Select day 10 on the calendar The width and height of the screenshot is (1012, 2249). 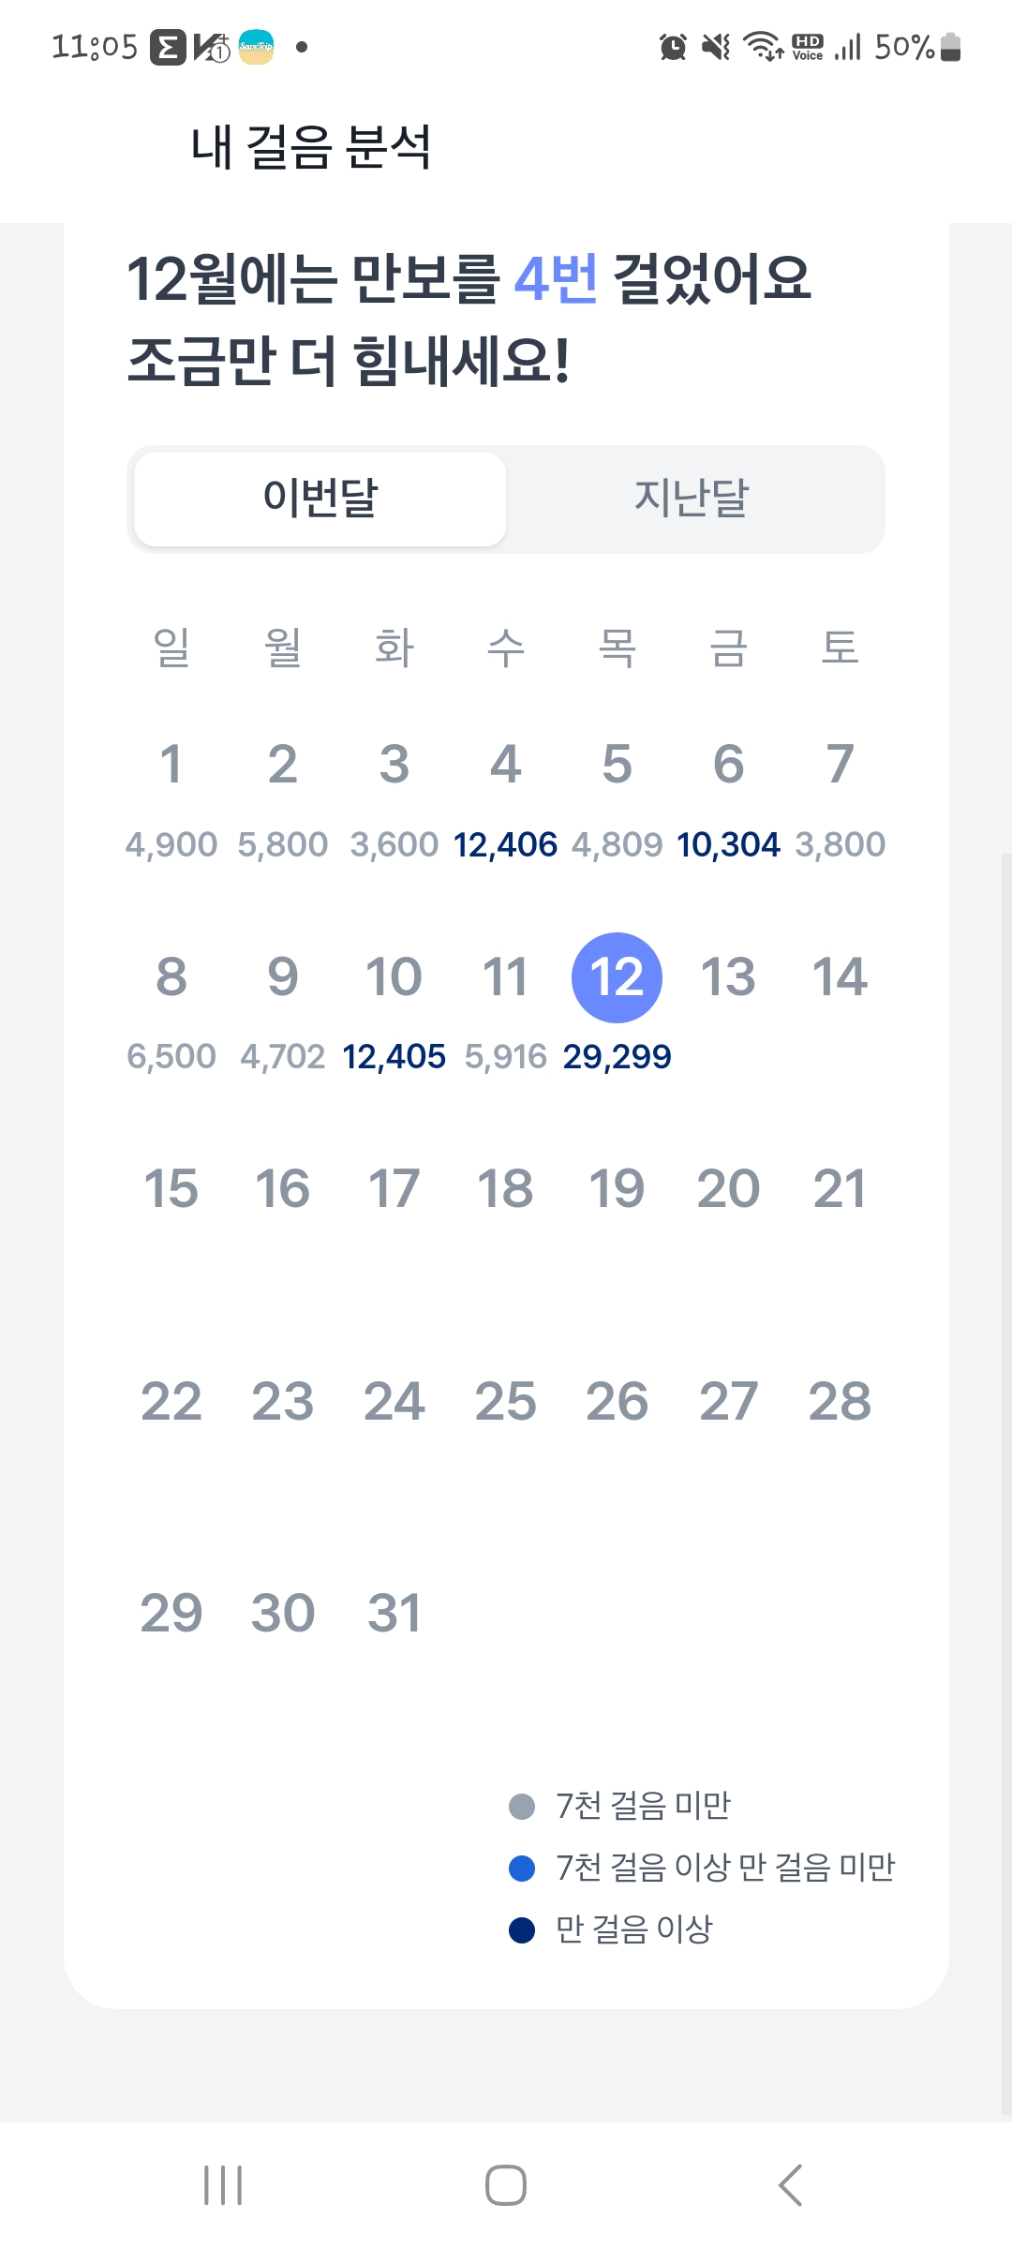pyautogui.click(x=394, y=977)
